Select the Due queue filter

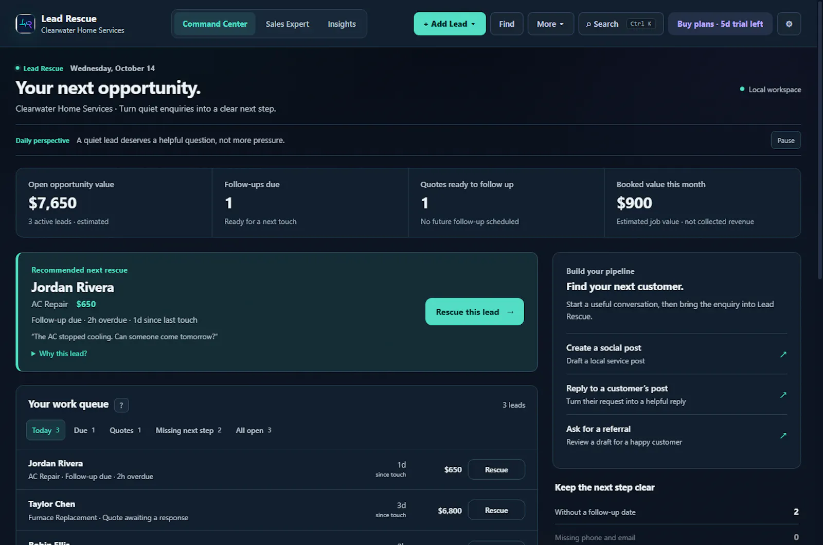click(84, 430)
